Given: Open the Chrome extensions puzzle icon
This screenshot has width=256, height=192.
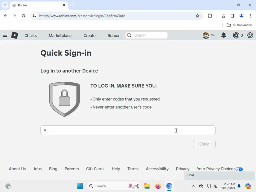Looking at the screenshot, I should 210,16.
